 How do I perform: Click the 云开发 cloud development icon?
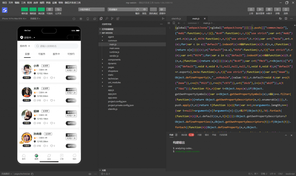(58, 10)
